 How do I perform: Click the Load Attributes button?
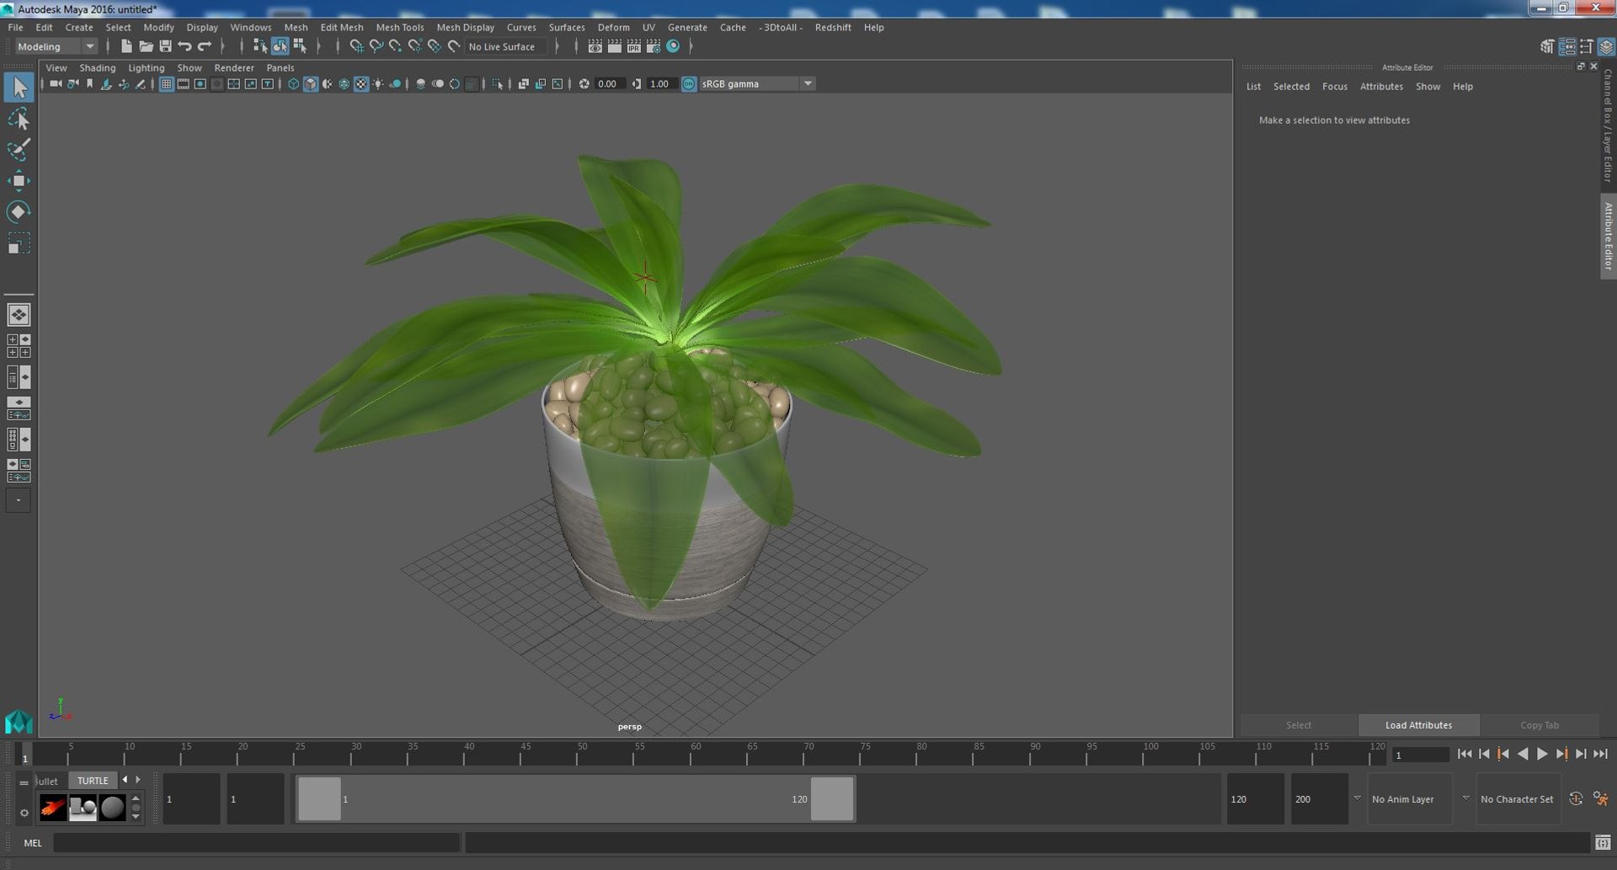click(1418, 725)
